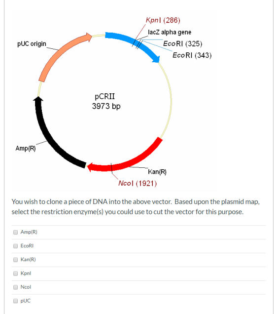Click the Amp(R) label beside plasmid
This screenshot has height=314, width=276.
[x=26, y=149]
